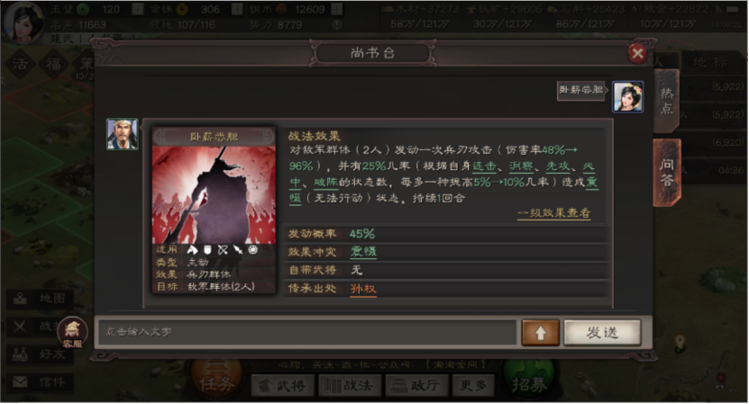
Task: Click the 震慑 effect conflict link
Action: (363, 252)
